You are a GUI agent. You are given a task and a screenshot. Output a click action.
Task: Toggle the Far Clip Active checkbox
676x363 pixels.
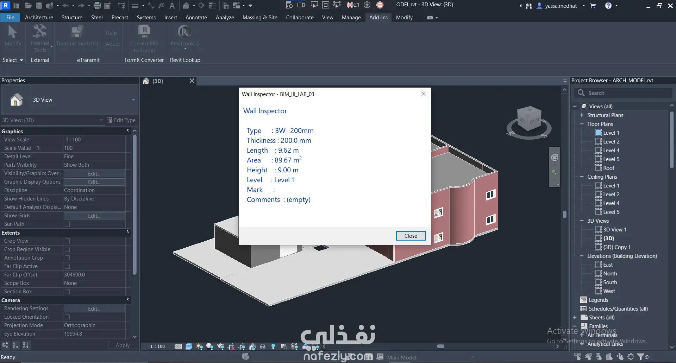pos(67,266)
